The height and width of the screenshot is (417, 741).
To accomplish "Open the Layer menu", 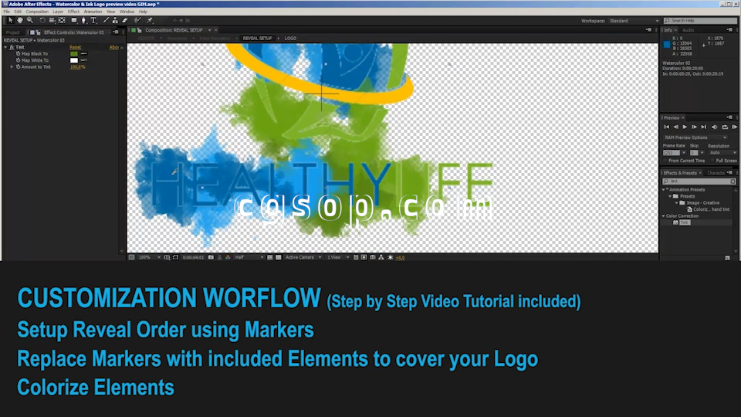I will [58, 12].
